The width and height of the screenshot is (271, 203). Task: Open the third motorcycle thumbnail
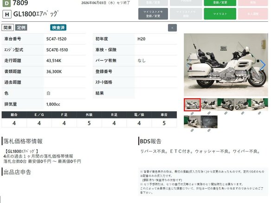point(226,105)
